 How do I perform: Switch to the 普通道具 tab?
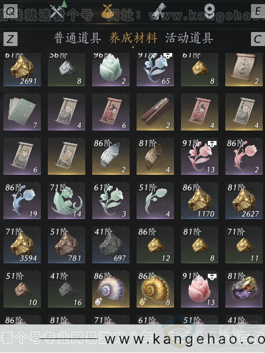point(78,38)
